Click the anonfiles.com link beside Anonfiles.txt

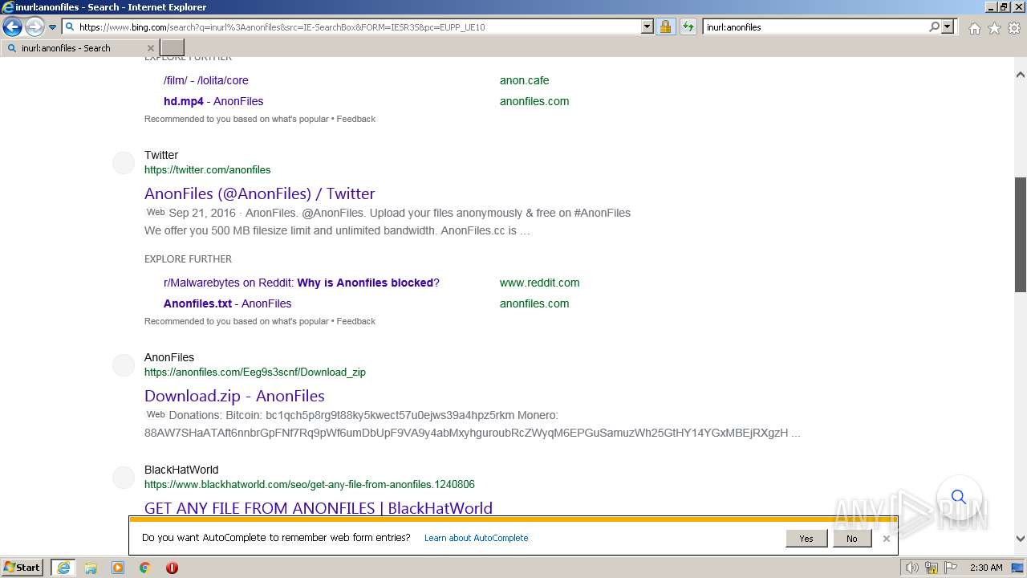tap(534, 303)
